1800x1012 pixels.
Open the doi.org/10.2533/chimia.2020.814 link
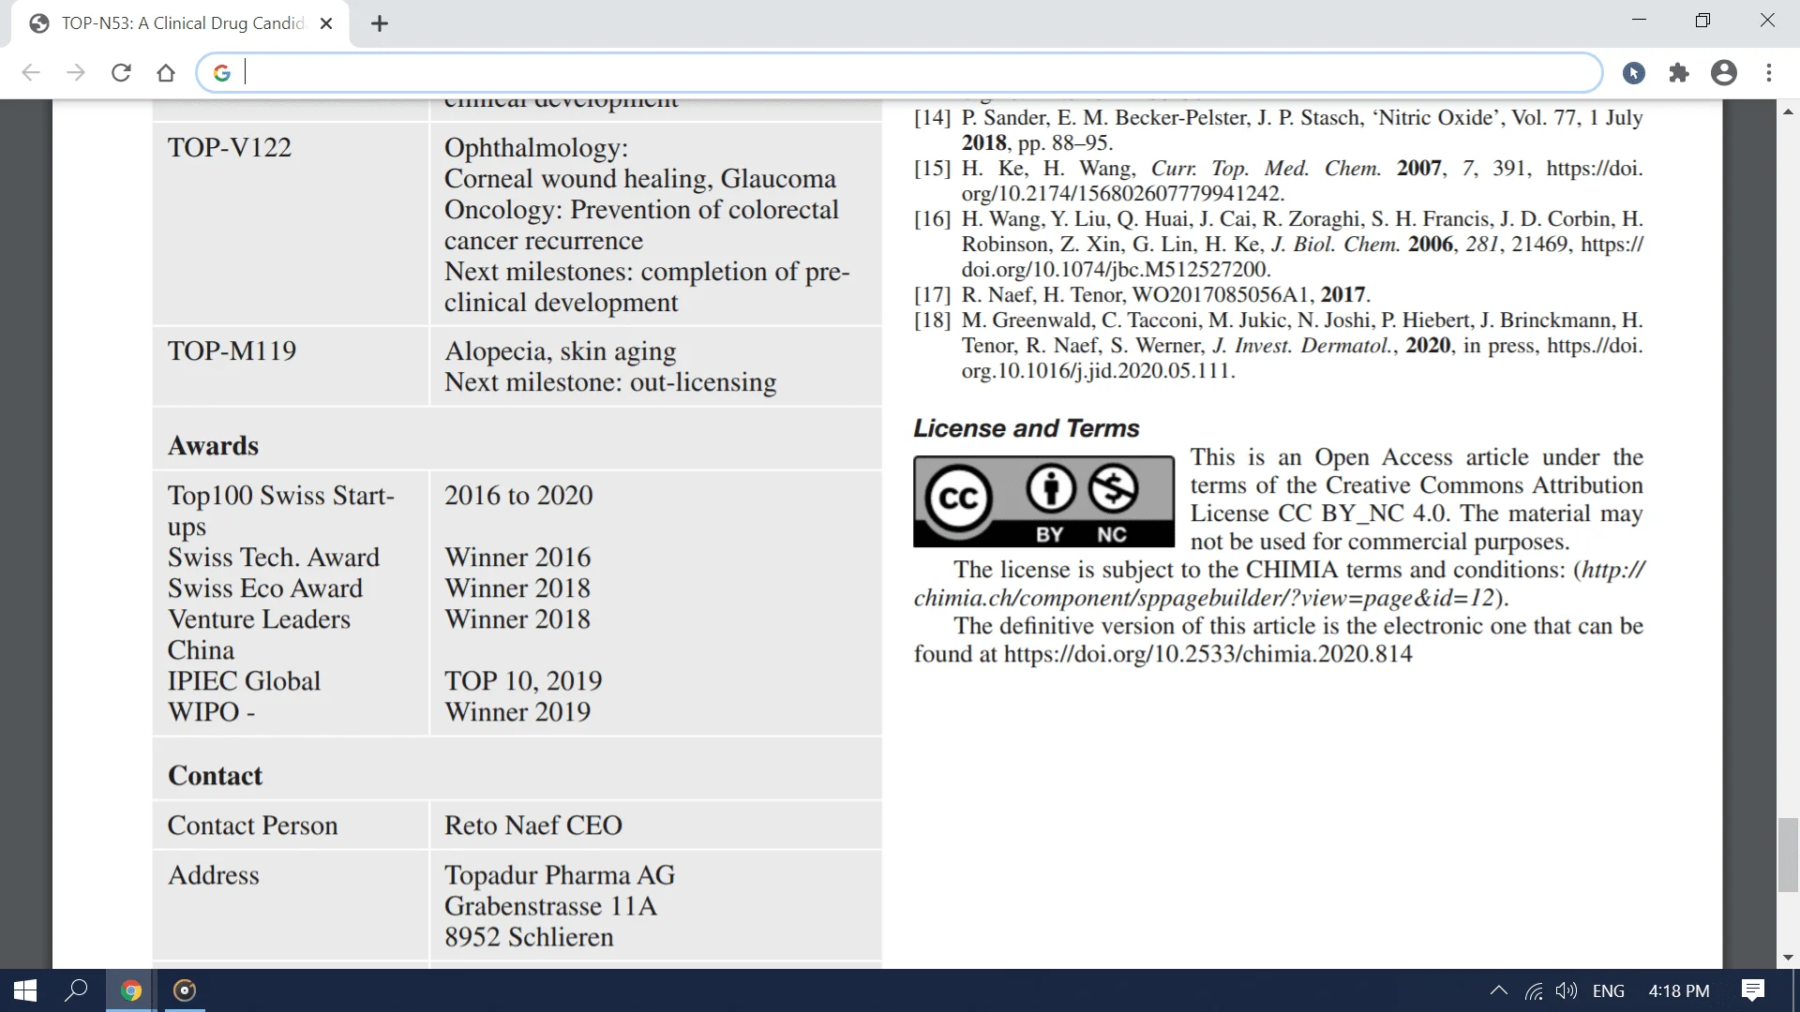click(1207, 654)
